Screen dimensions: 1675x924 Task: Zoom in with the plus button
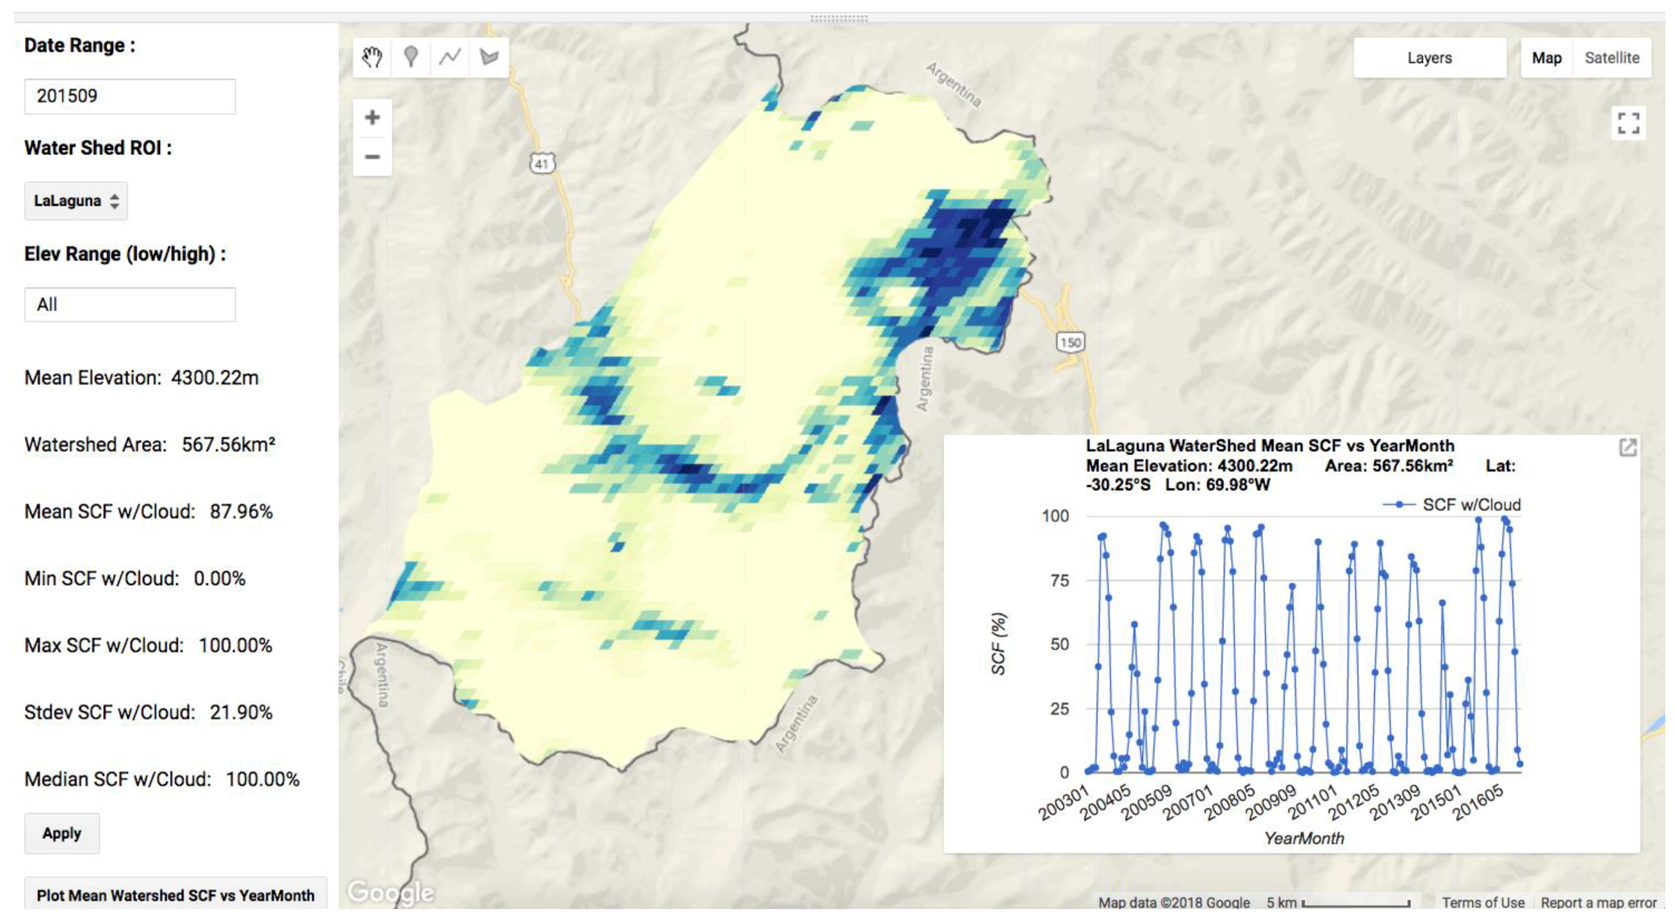click(x=372, y=117)
